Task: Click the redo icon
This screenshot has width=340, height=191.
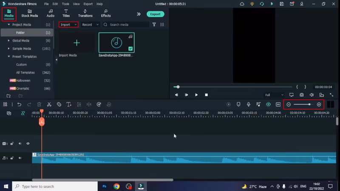Action: (x=29, y=104)
